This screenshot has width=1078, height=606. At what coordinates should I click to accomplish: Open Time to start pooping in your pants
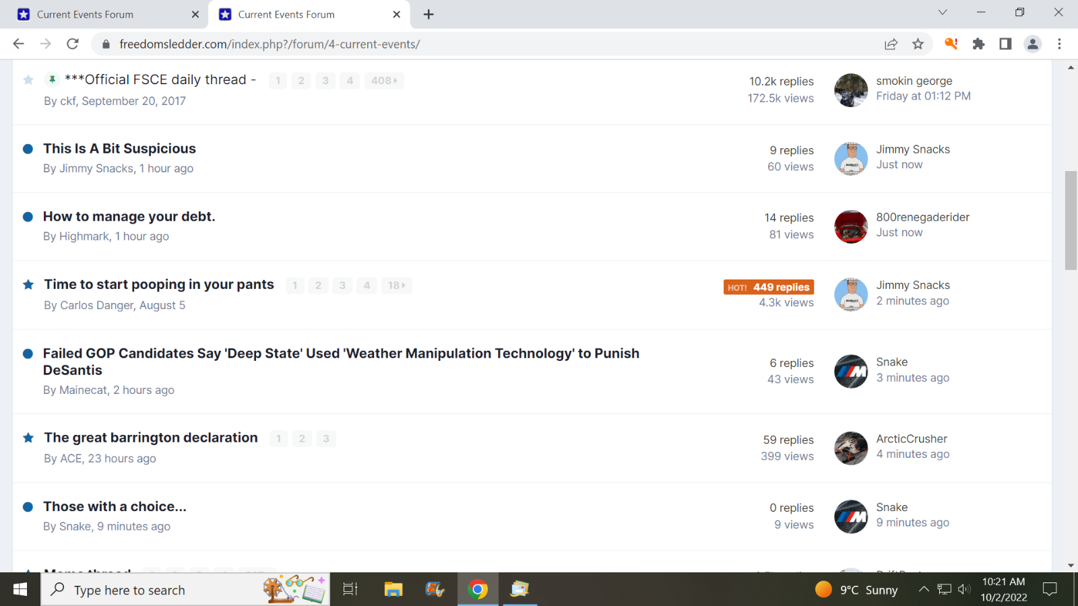point(159,284)
